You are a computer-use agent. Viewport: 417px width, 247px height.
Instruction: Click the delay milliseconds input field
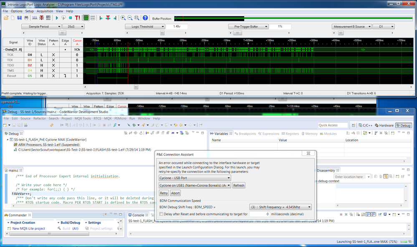point(259,214)
